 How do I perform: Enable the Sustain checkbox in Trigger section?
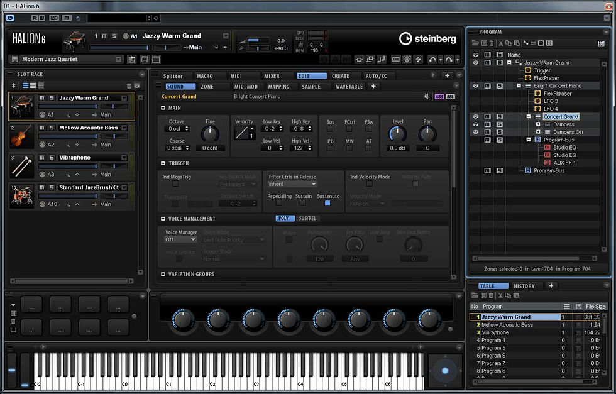(x=302, y=203)
